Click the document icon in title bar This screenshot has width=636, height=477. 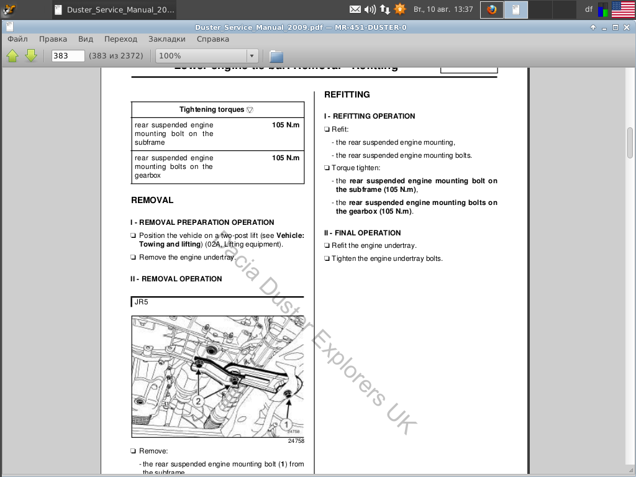(10, 27)
